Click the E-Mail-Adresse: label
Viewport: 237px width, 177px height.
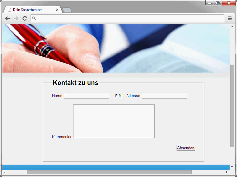point(128,96)
